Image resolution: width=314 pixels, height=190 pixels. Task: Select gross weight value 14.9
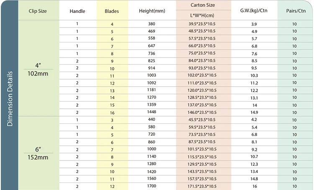[254, 112]
